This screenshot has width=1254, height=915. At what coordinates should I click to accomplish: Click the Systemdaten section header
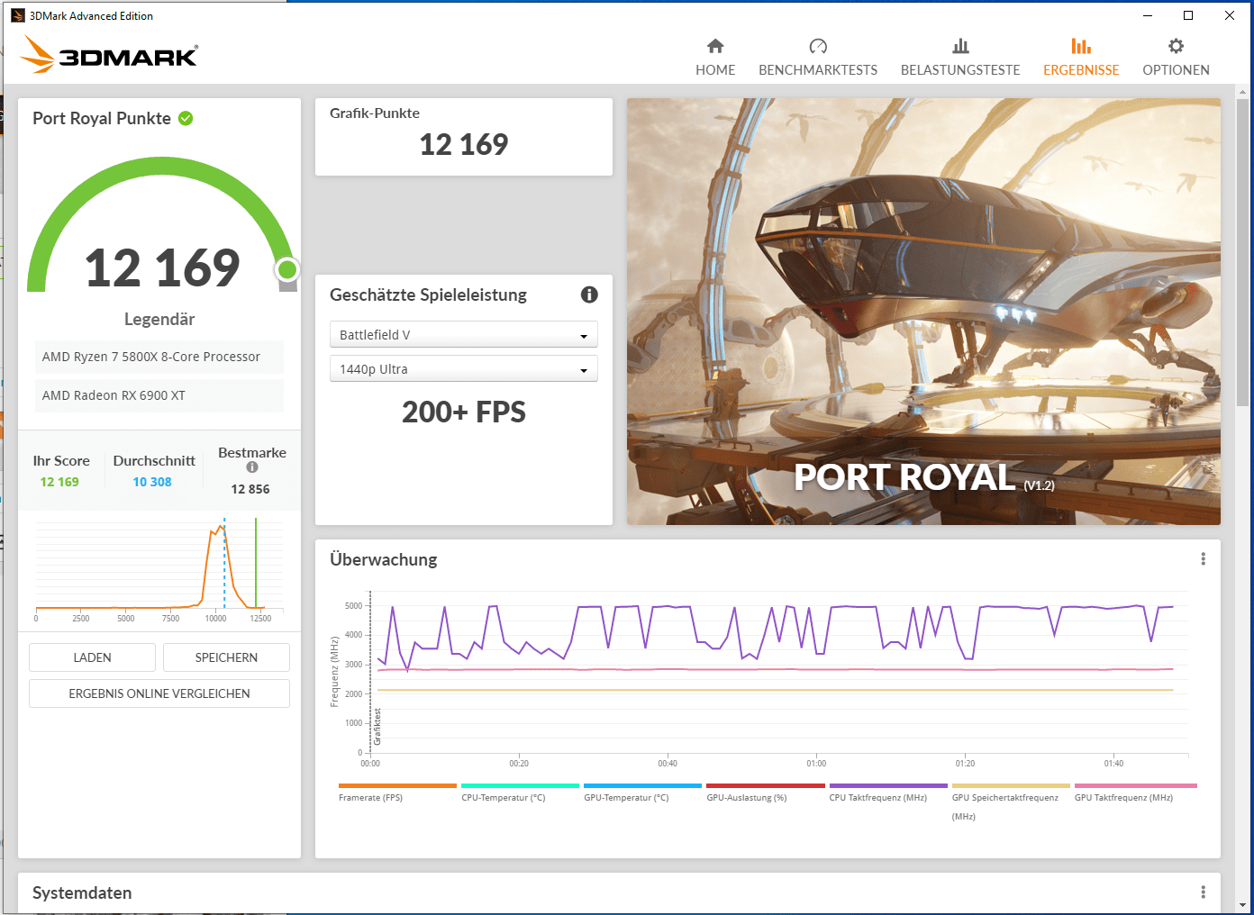pyautogui.click(x=82, y=892)
